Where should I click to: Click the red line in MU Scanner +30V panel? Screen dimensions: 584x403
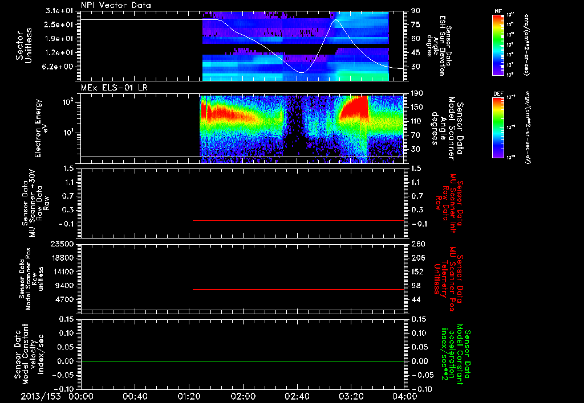coord(298,220)
